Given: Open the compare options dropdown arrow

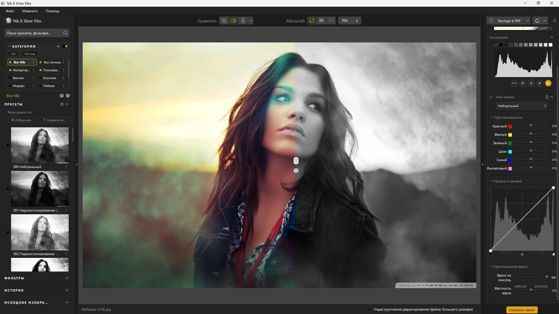Looking at the screenshot, I should (x=251, y=21).
